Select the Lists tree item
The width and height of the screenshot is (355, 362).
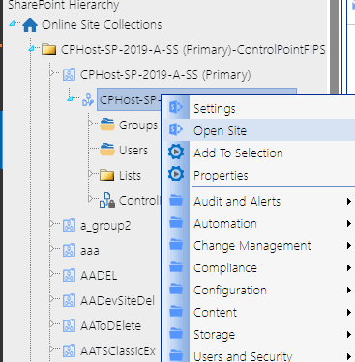tap(130, 175)
